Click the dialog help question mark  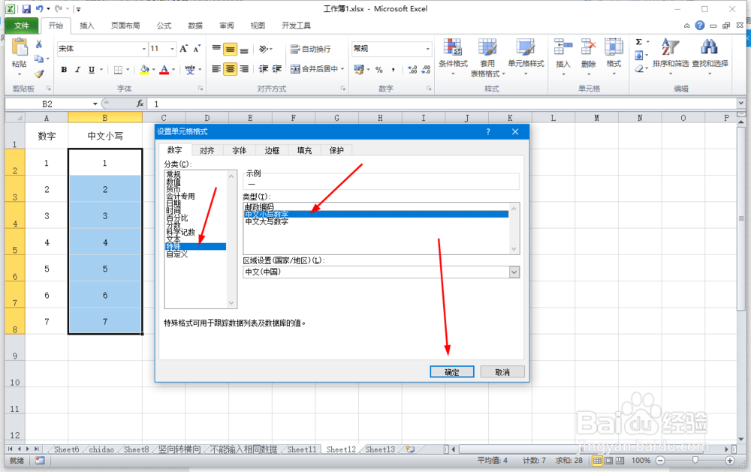488,131
